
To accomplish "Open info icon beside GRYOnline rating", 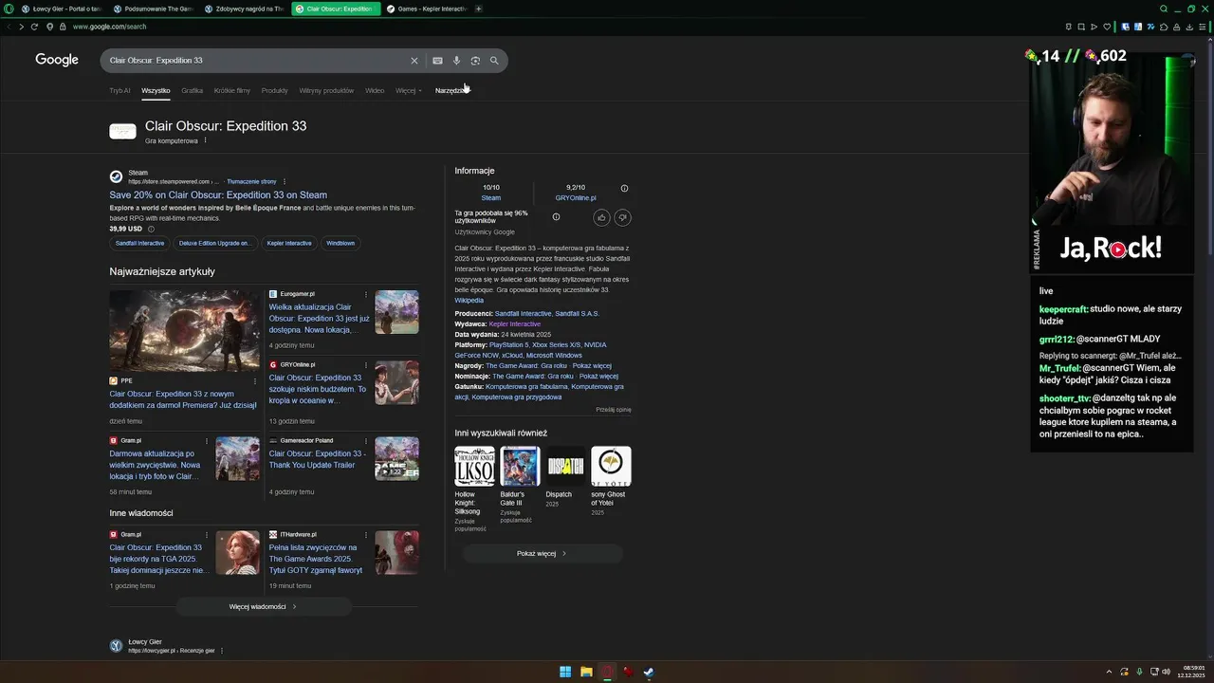I will pyautogui.click(x=624, y=188).
